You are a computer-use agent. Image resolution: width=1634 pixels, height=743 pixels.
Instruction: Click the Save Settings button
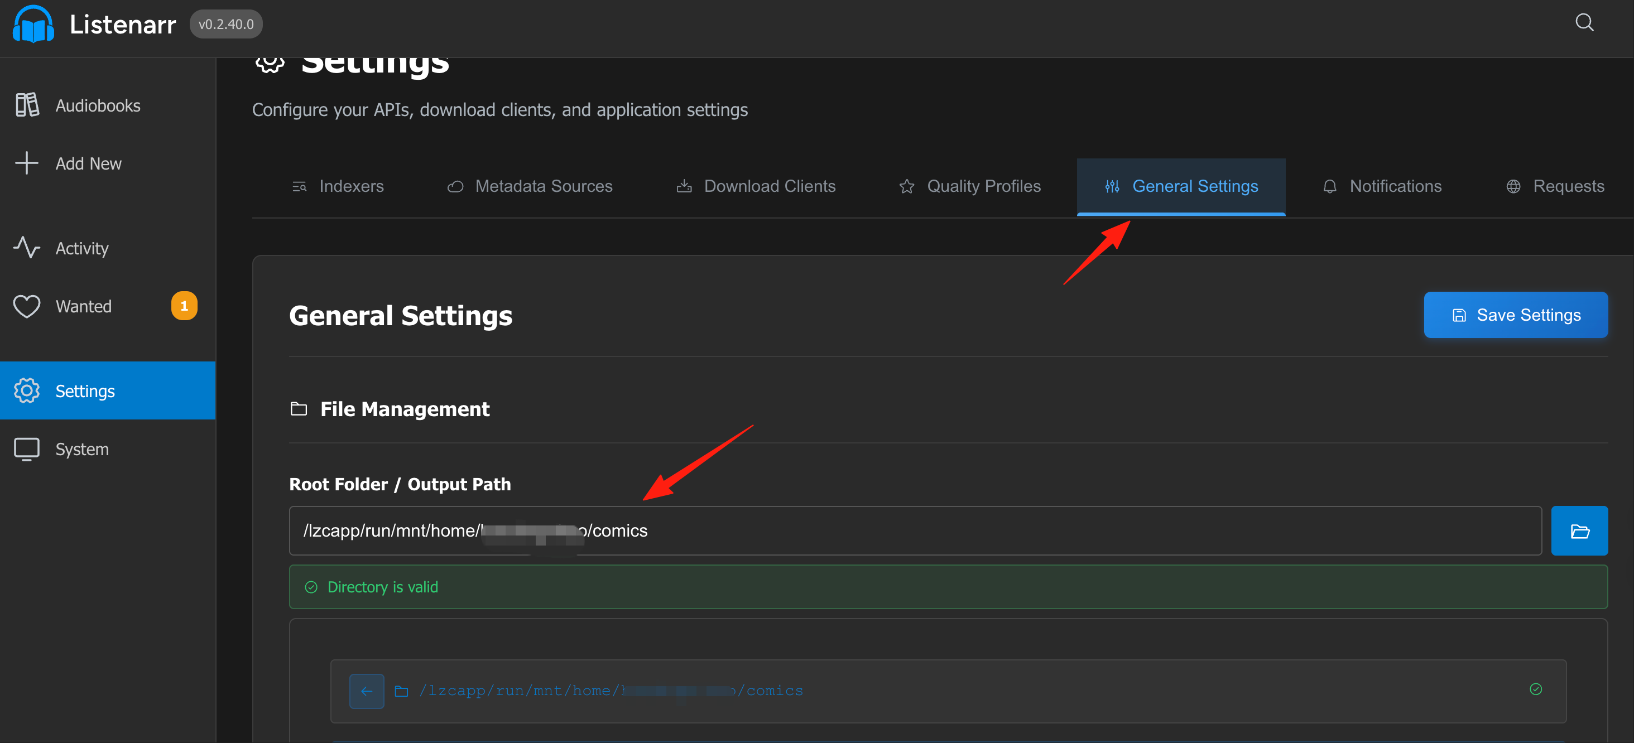point(1515,315)
